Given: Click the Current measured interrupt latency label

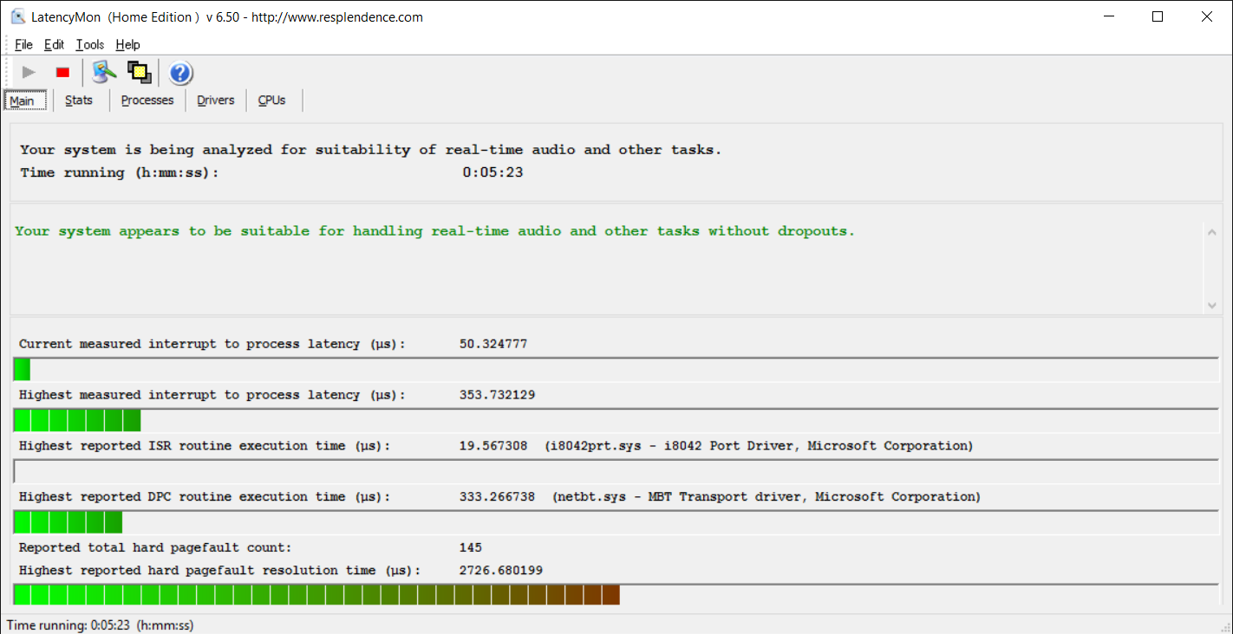Looking at the screenshot, I should coord(212,344).
